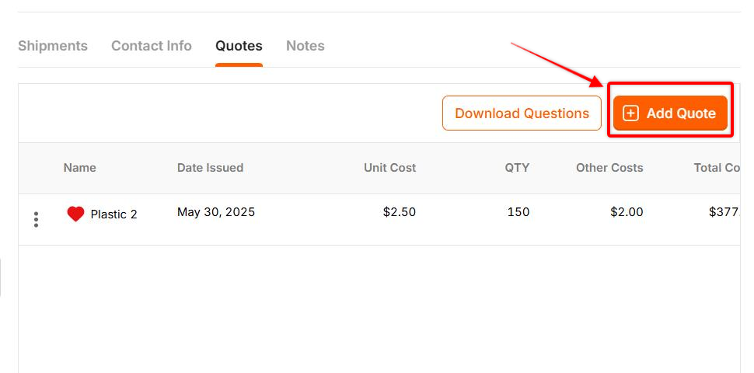Click the plus icon inside Add Quote
This screenshot has height=373, width=754.
pyautogui.click(x=630, y=113)
